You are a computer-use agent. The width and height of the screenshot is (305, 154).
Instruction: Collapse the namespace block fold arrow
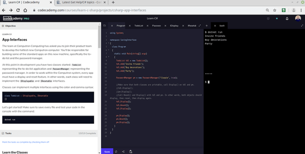[109, 43]
